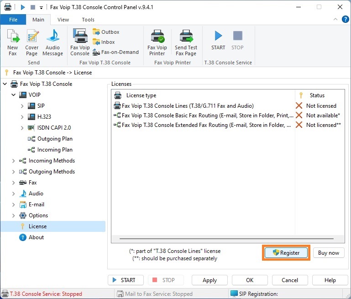
Task: Expand Outgoing Methods node
Action: (x=13, y=172)
